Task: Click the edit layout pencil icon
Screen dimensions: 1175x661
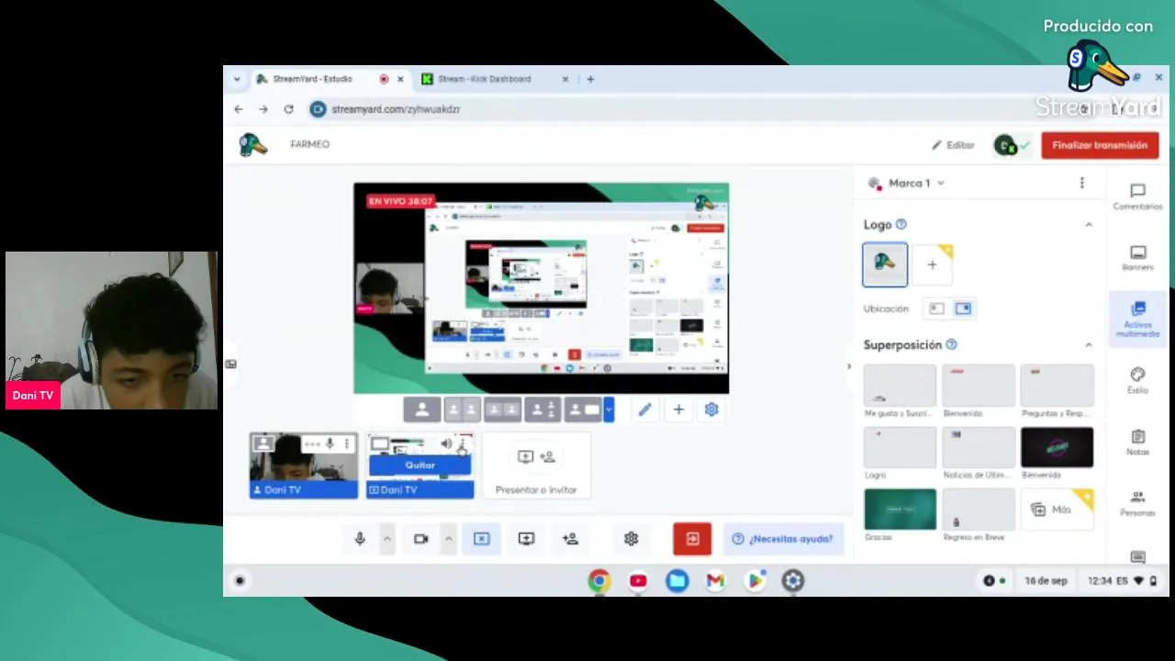Action: [x=644, y=409]
